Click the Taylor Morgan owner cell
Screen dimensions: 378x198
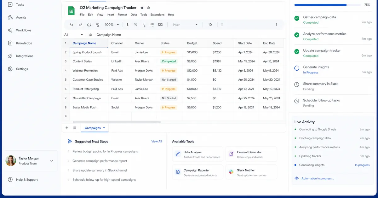(144, 80)
